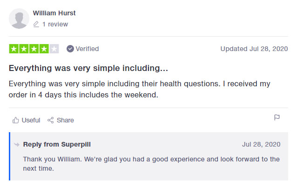Mark the review as Useful via label
Image resolution: width=297 pixels, height=186 pixels.
(x=31, y=120)
